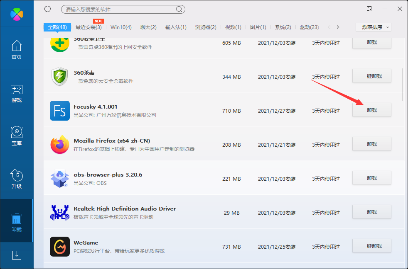
Task: Switch to the 系统(2) tab
Action: (283, 27)
